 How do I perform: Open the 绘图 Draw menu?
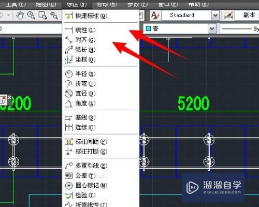(x=46, y=5)
